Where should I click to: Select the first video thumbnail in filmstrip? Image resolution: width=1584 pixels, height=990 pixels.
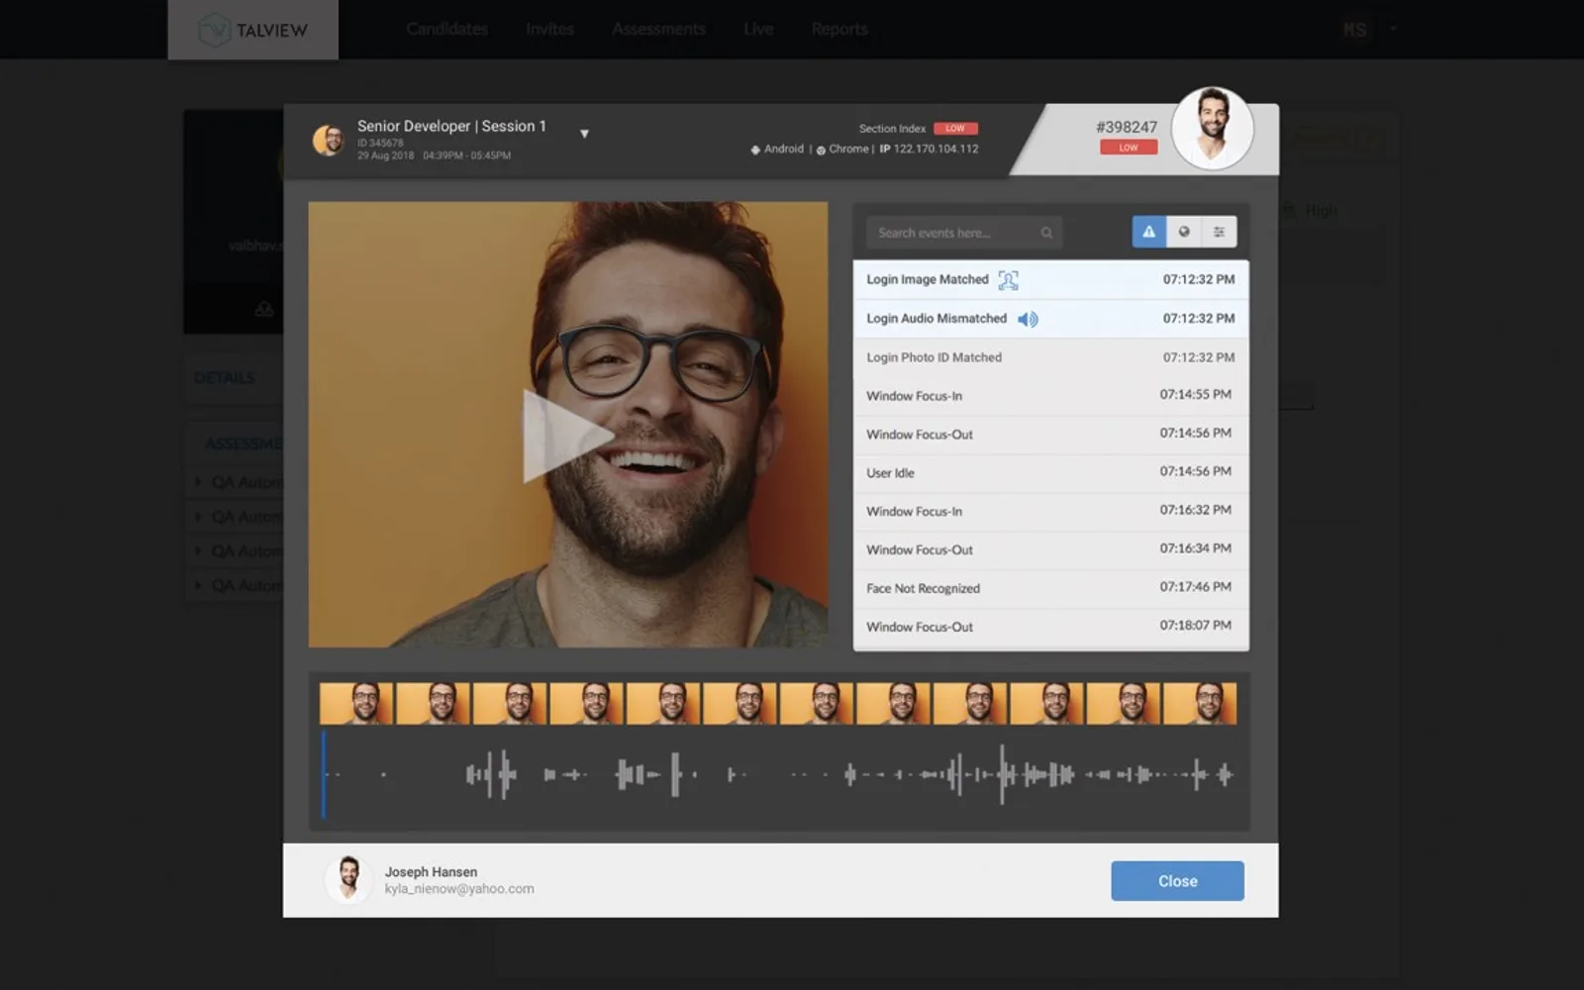356,704
